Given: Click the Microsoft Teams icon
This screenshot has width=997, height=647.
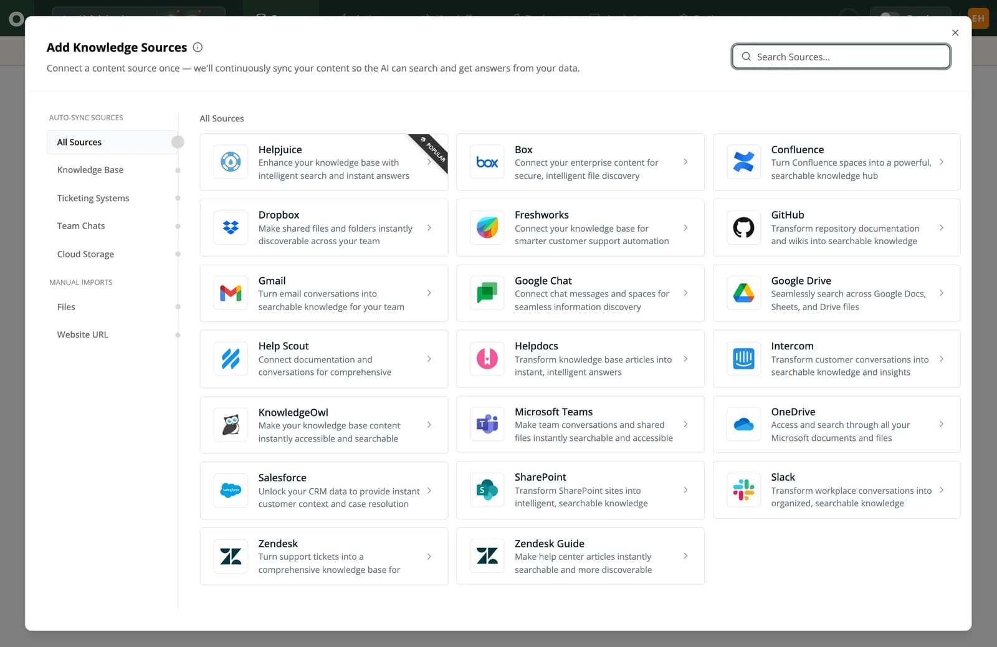Looking at the screenshot, I should tap(487, 424).
